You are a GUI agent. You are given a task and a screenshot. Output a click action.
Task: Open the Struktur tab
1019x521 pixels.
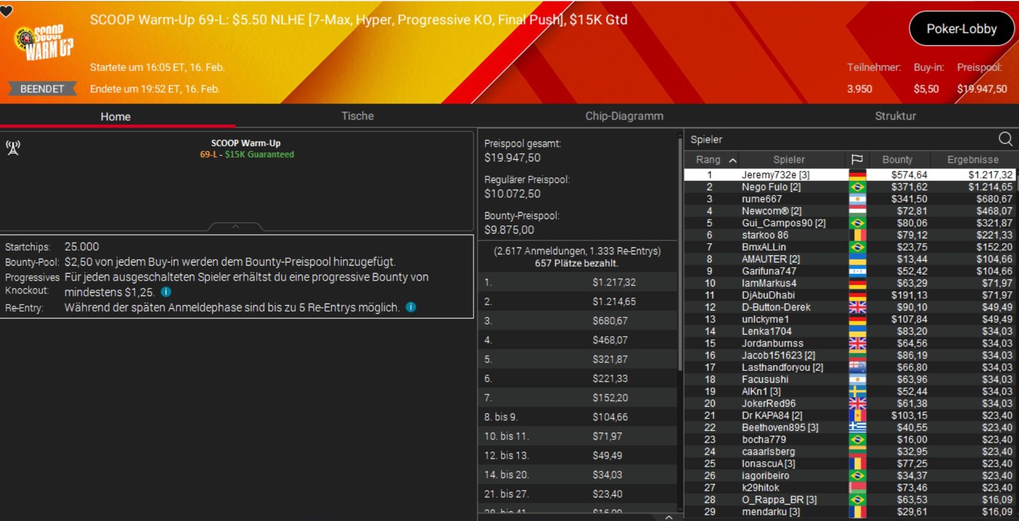click(x=895, y=116)
